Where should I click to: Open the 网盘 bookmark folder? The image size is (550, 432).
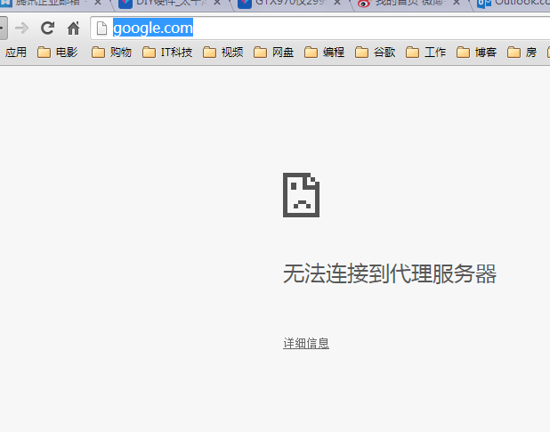273,53
